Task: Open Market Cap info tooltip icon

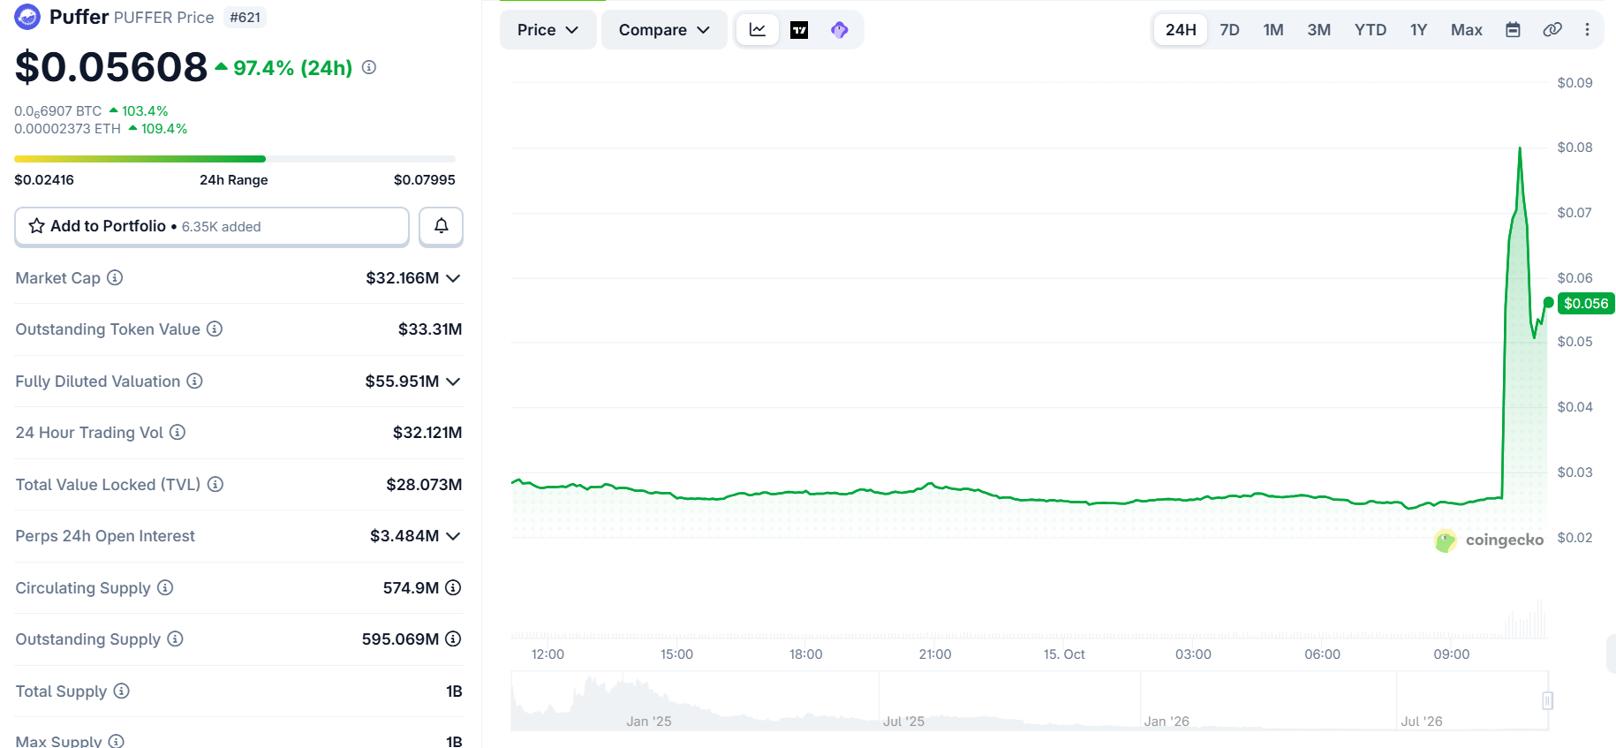Action: 115,277
